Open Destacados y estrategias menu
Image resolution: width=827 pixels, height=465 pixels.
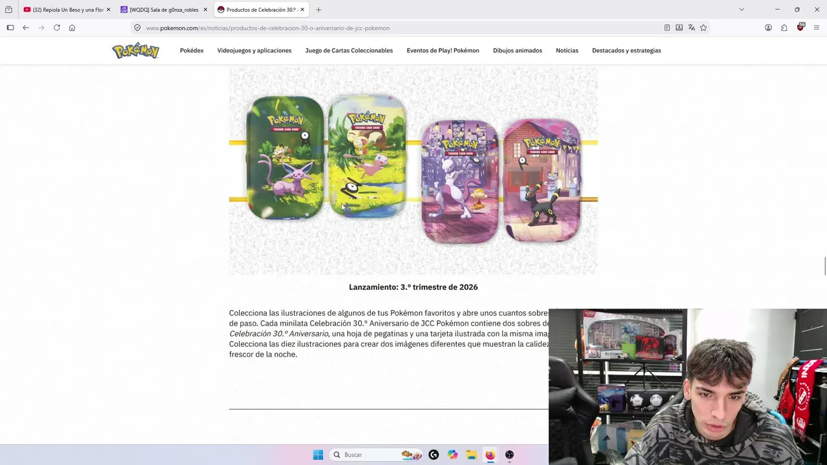[627, 50]
